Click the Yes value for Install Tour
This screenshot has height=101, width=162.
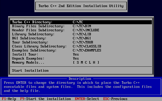click(76, 54)
